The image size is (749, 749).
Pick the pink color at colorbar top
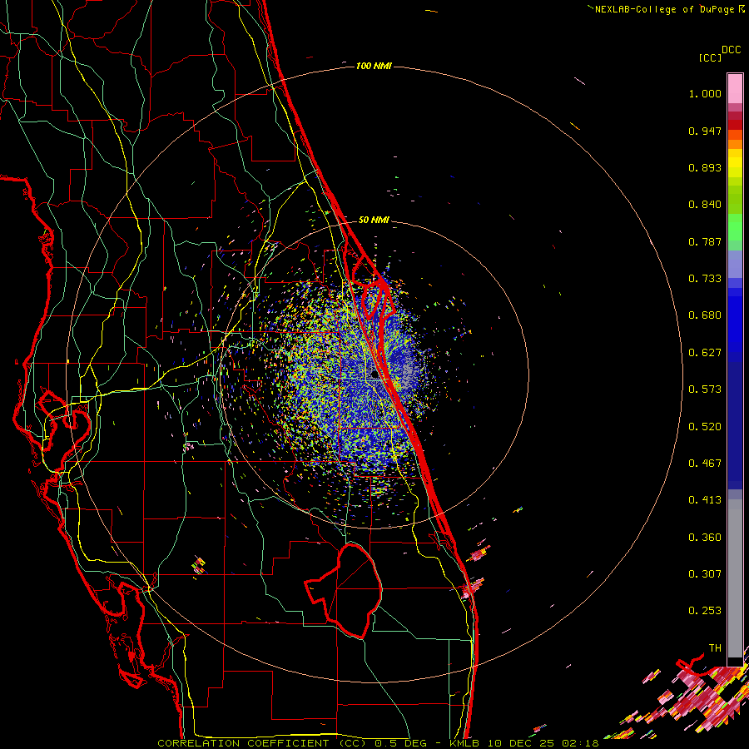pos(735,88)
